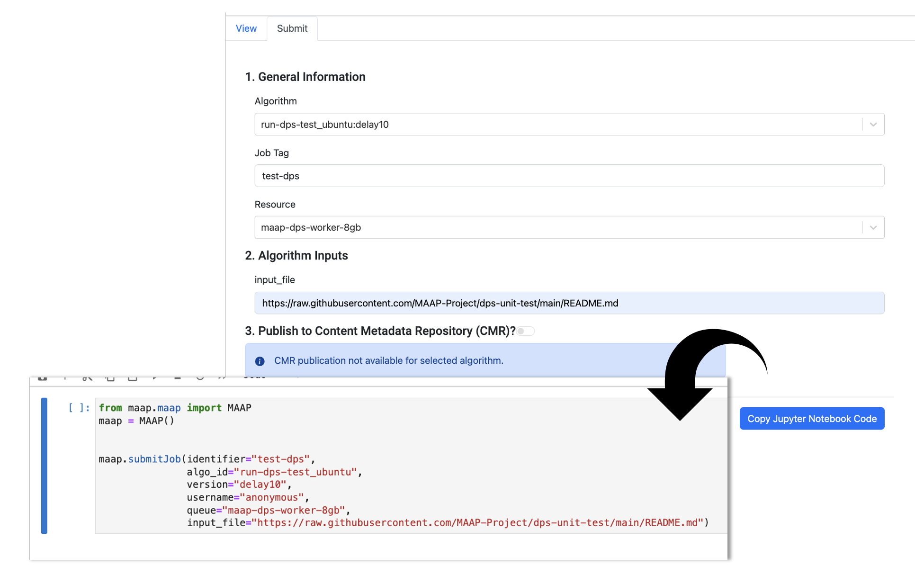Click the Job Tag input field

569,176
